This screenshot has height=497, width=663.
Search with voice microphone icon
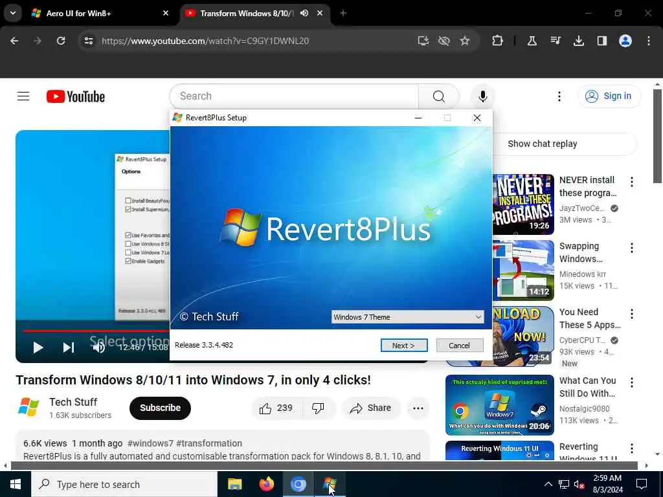482,96
